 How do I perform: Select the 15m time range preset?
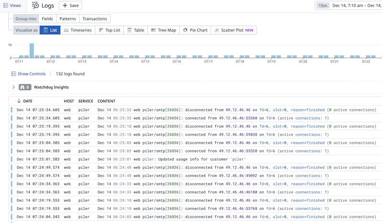[323, 6]
